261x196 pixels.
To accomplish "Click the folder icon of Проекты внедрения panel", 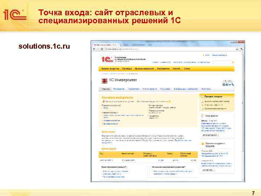I will click(203, 144).
